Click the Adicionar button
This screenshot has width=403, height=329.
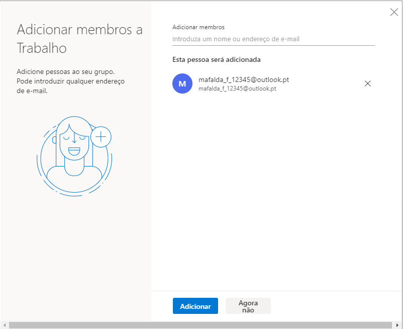pos(195,306)
